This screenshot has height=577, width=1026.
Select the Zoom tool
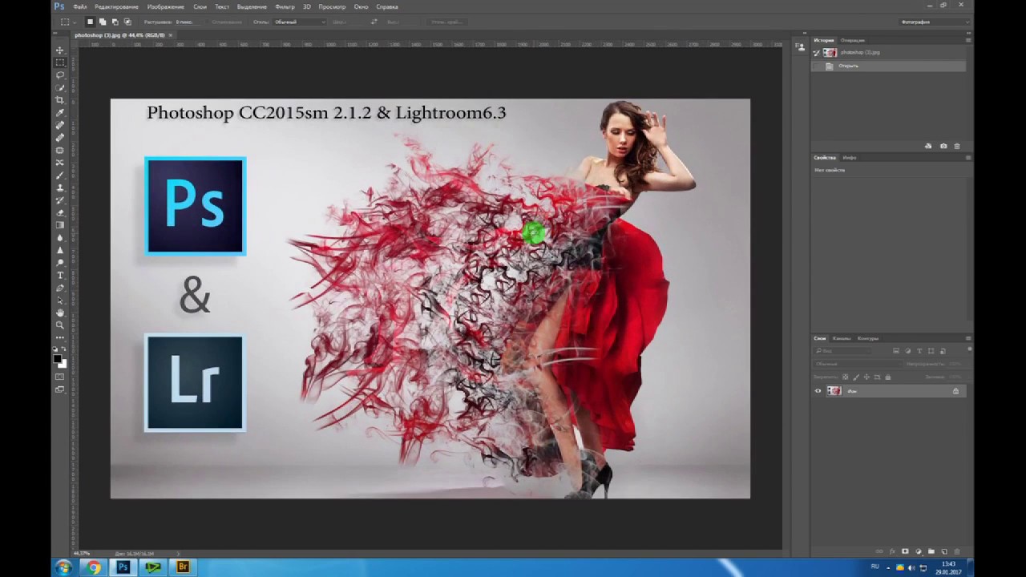click(60, 325)
